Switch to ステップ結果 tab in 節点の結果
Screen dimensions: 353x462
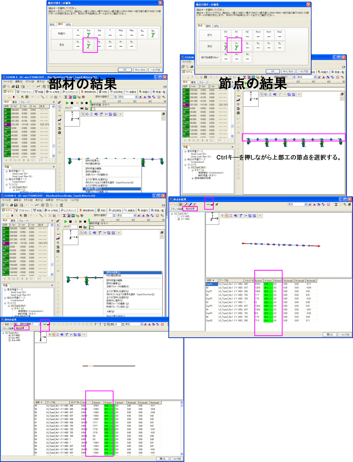[x=176, y=209]
